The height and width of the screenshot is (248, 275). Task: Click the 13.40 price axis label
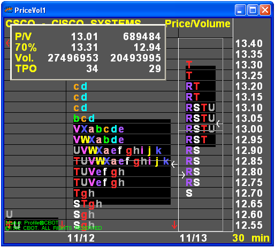pos(249,43)
